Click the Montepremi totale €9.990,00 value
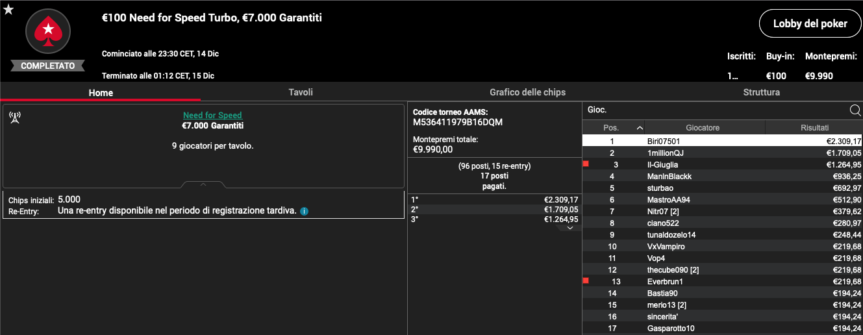Viewport: 863px width, 335px height. pyautogui.click(x=433, y=149)
